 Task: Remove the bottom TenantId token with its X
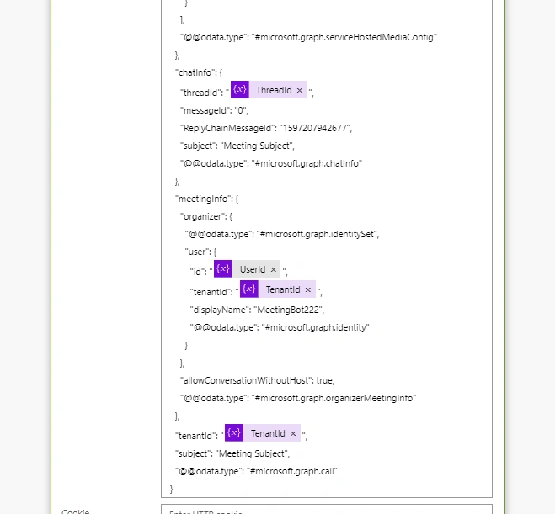click(293, 434)
